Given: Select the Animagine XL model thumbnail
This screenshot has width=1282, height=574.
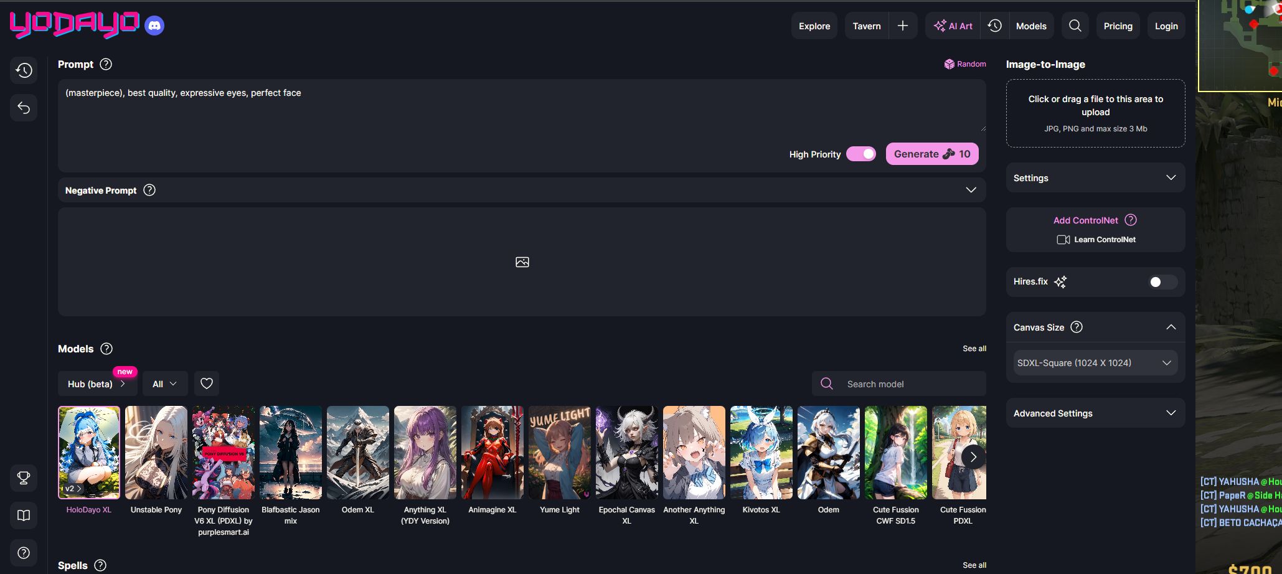Looking at the screenshot, I should pyautogui.click(x=492, y=453).
